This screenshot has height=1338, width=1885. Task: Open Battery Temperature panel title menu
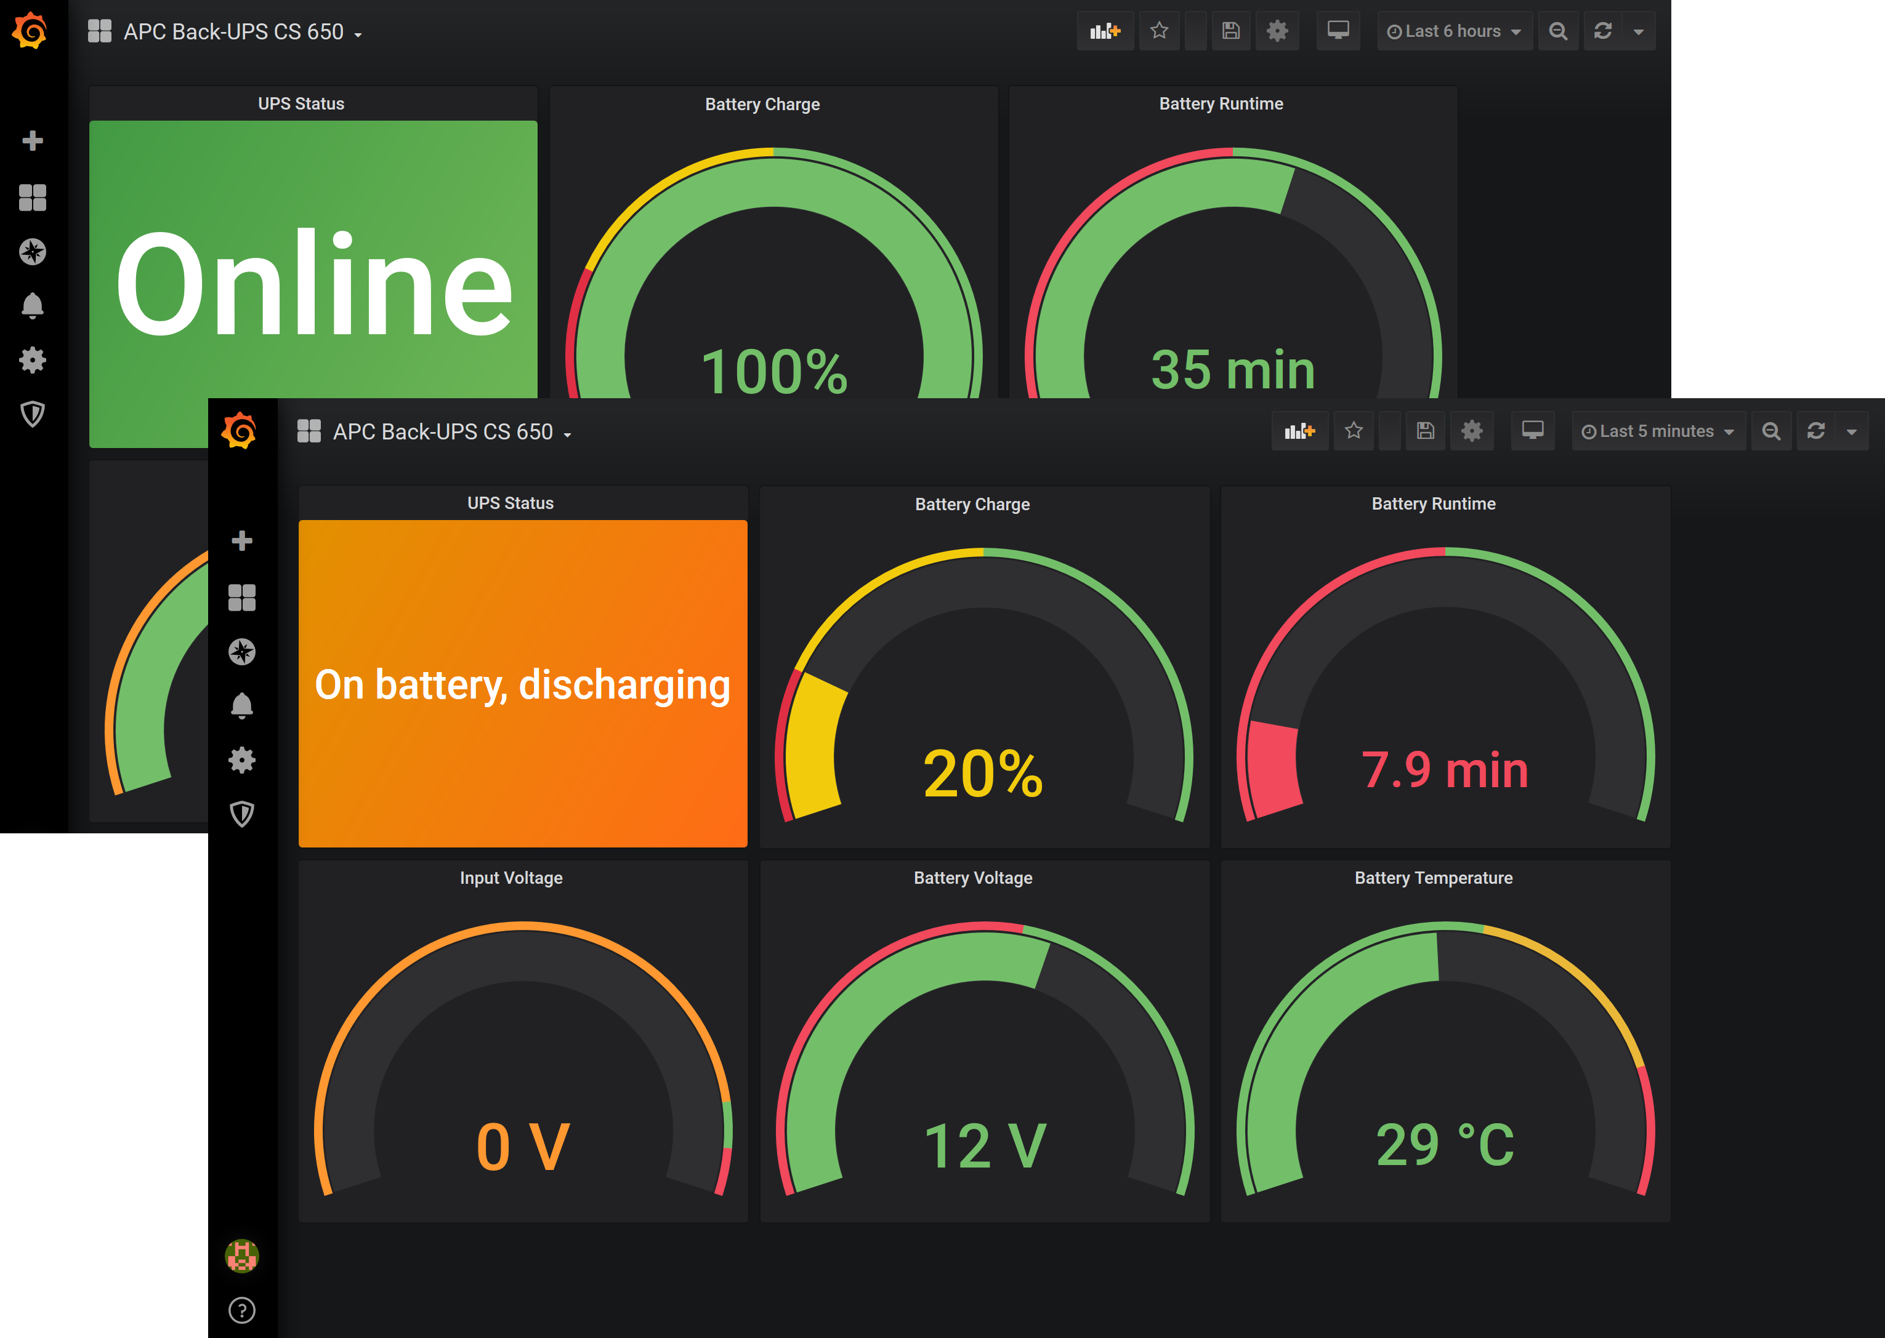(1432, 878)
